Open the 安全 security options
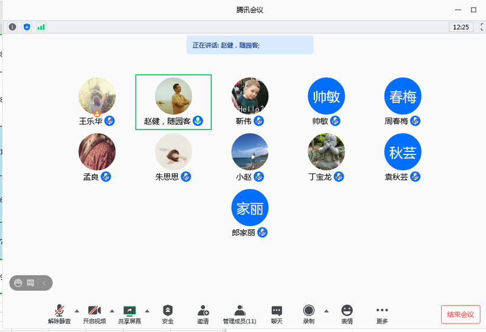Viewport: 486px width, 332px height. coord(168,314)
